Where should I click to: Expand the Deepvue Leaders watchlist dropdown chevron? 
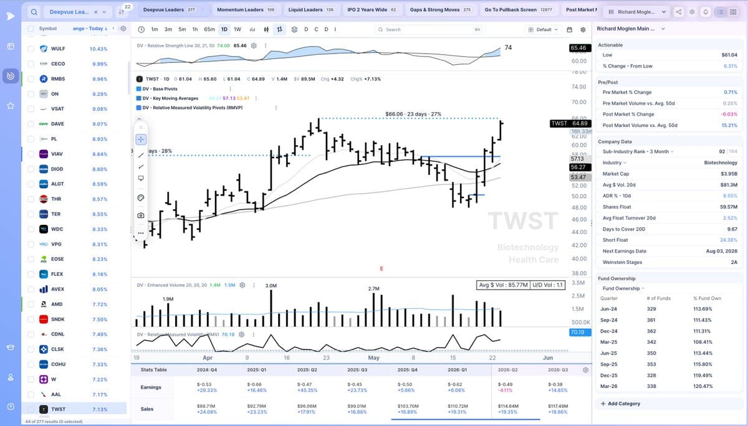[104, 12]
